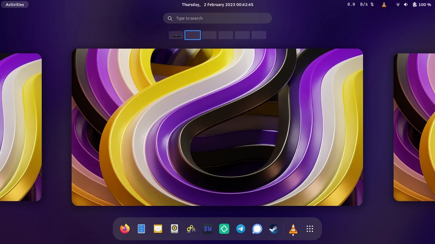Screen dimensions: 435x244
Task: Select the last workspace thumbnail
Action: pyautogui.click(x=259, y=35)
